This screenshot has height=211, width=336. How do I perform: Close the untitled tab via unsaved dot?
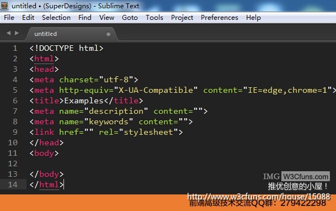(x=108, y=34)
